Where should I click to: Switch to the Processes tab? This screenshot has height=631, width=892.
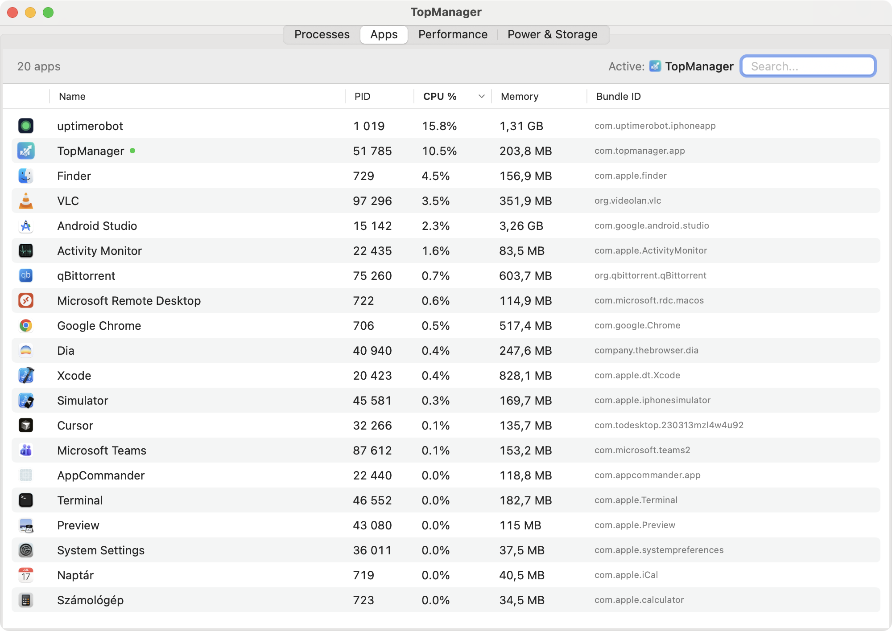[x=322, y=35]
